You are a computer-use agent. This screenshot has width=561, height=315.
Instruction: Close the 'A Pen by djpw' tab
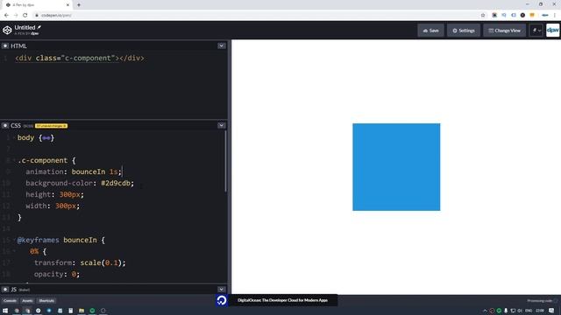[68, 5]
